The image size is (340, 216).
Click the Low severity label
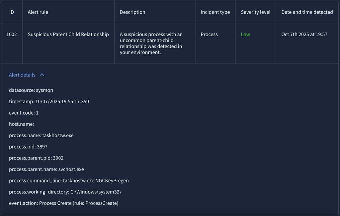[245, 34]
